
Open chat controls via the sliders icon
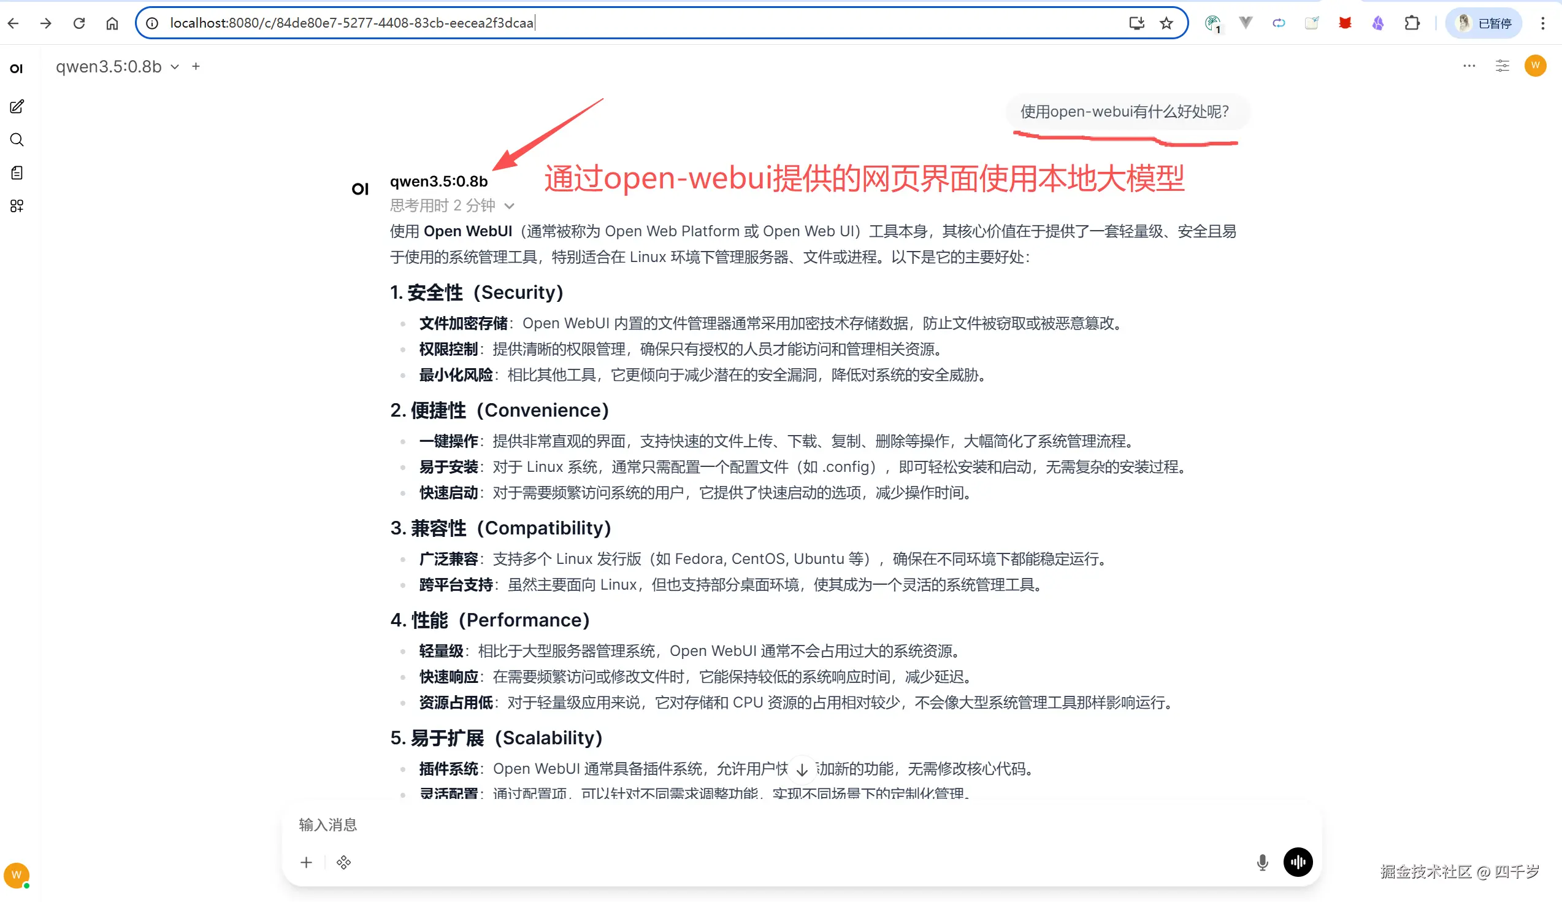coord(1503,66)
